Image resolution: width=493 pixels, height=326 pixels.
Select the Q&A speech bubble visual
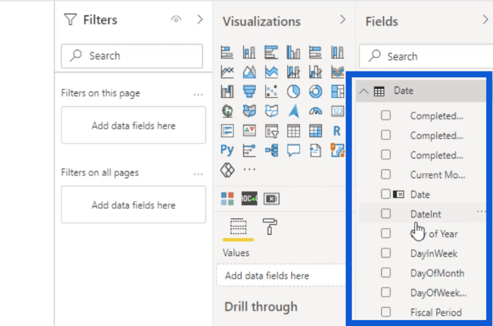(x=293, y=150)
